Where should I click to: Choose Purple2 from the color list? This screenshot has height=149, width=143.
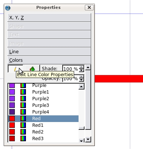pyautogui.click(x=43, y=99)
